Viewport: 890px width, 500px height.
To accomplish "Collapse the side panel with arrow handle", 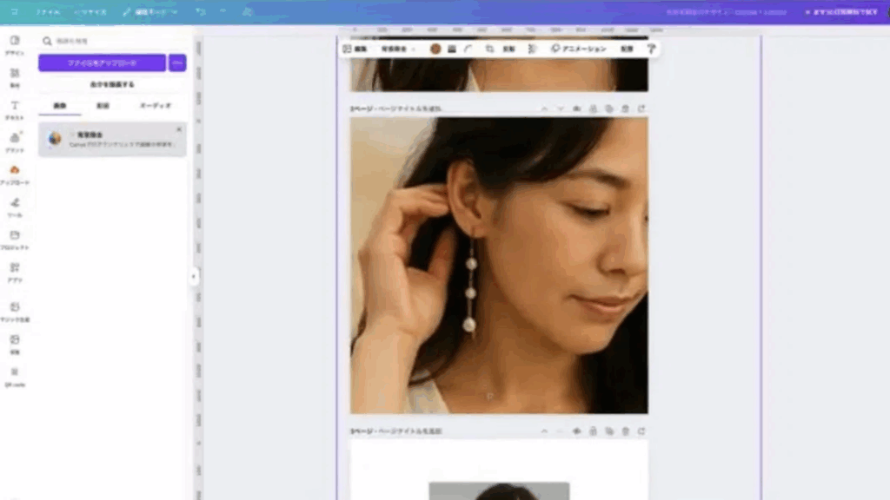I will [x=194, y=277].
